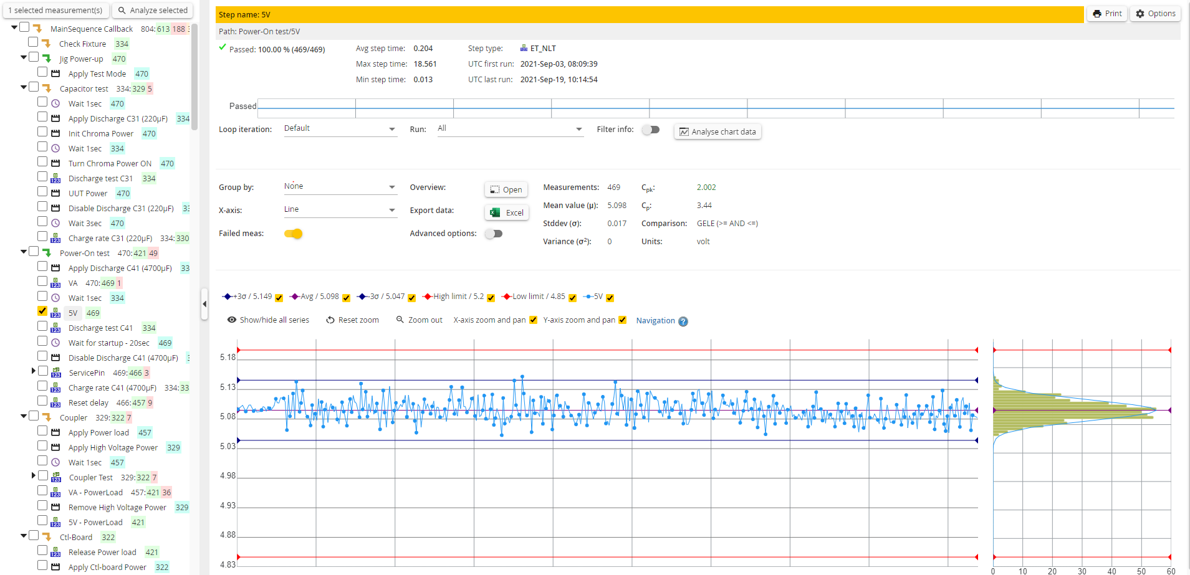Click the left tree panel scrollbar
The height and width of the screenshot is (575, 1190).
(x=194, y=77)
